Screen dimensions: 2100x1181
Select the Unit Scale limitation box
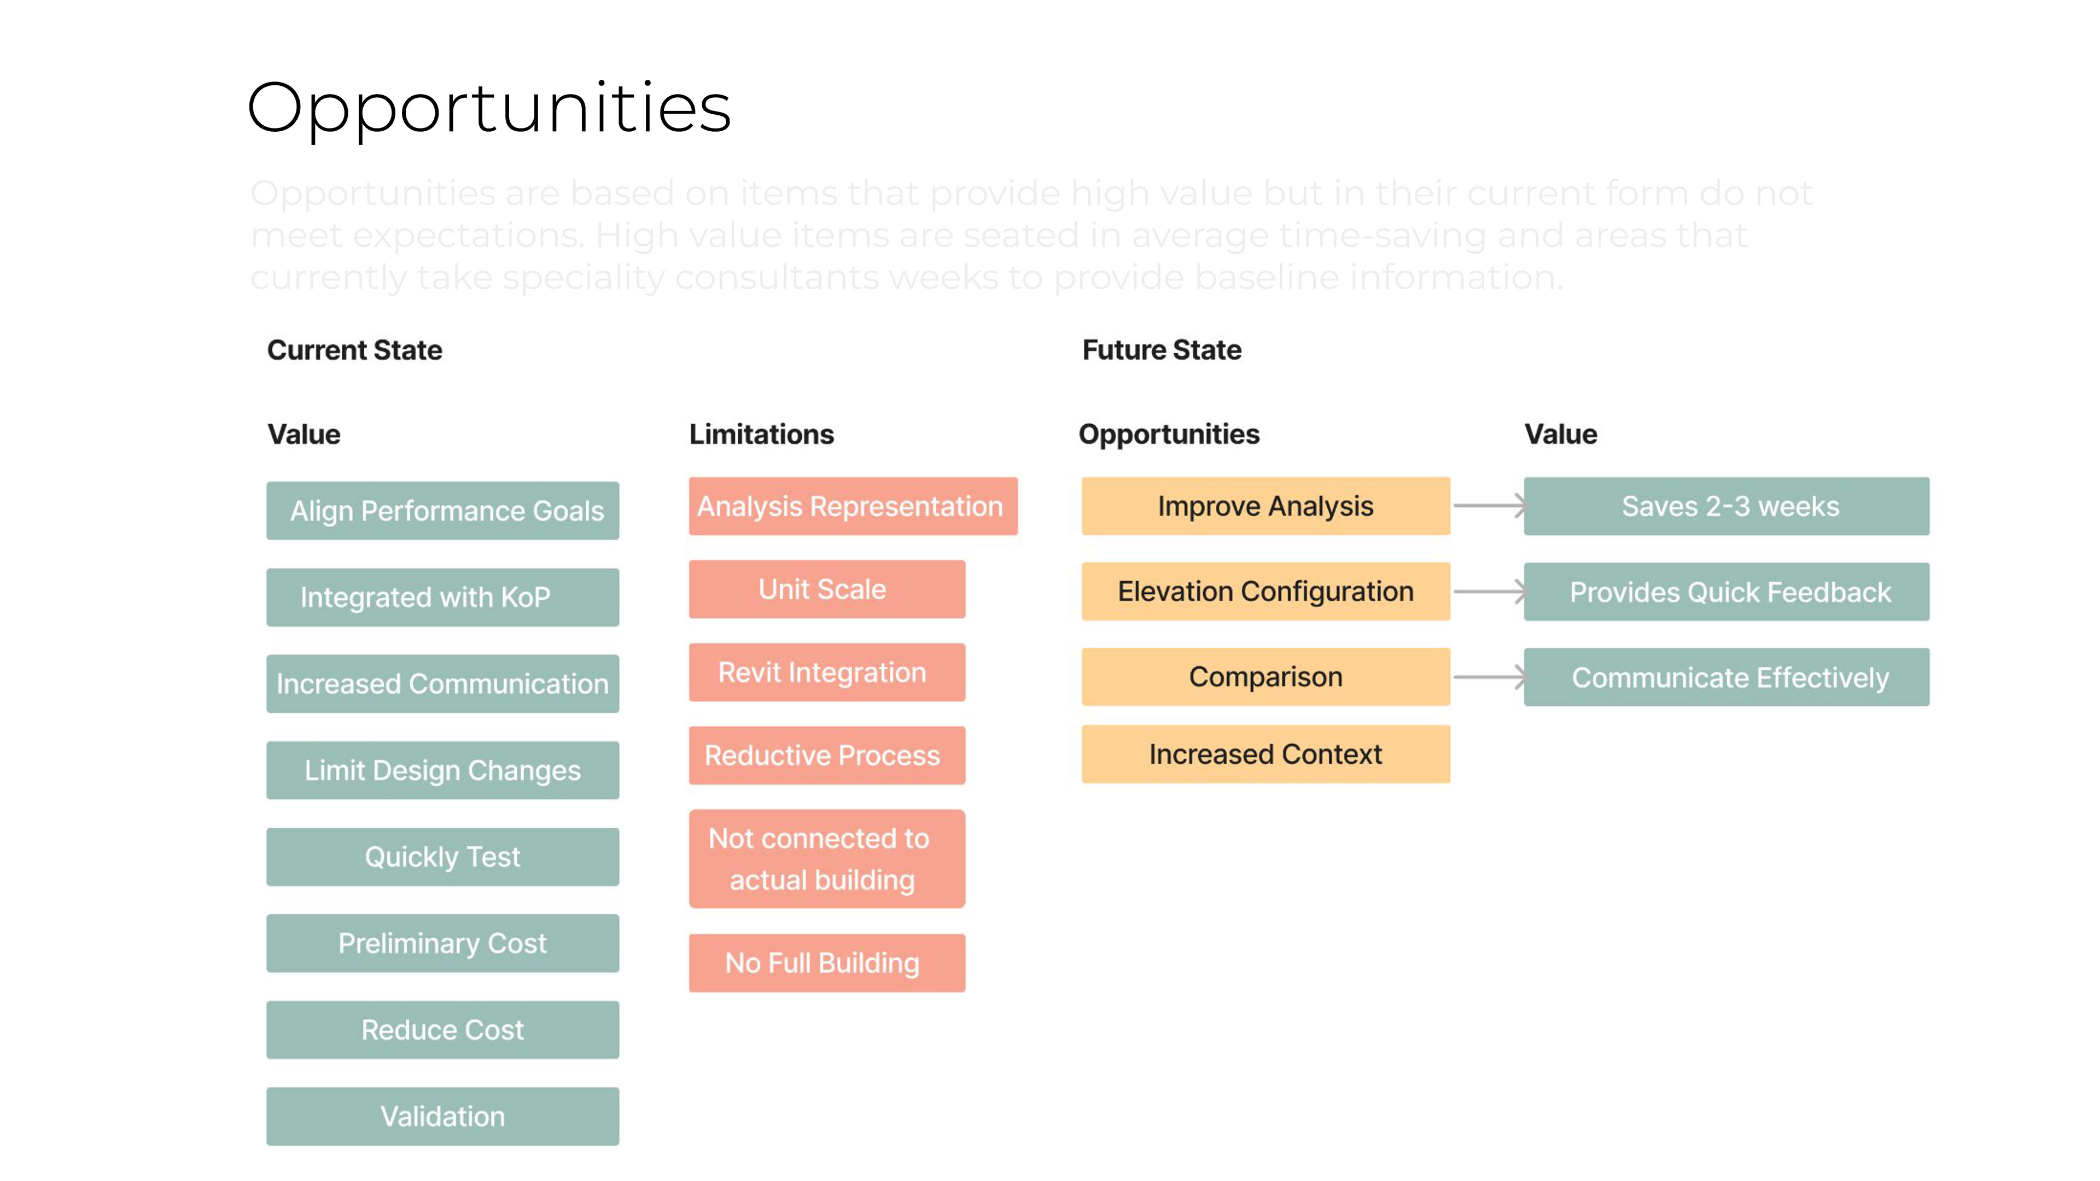(x=827, y=588)
